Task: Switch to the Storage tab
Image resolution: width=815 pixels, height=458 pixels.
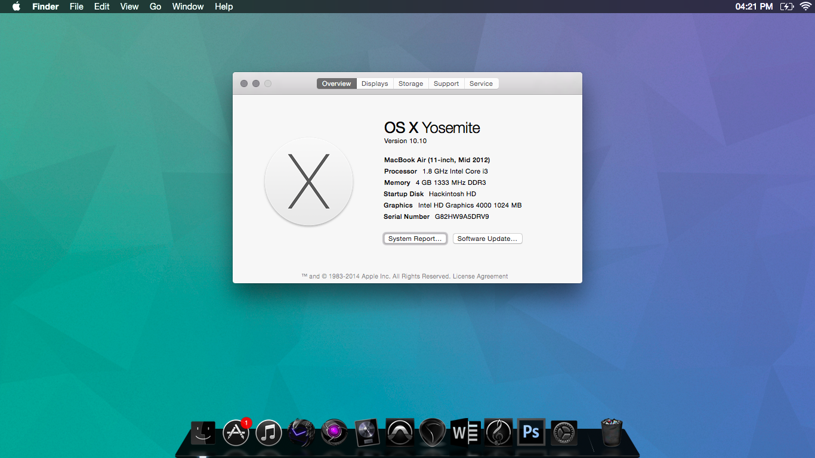Action: 410,83
